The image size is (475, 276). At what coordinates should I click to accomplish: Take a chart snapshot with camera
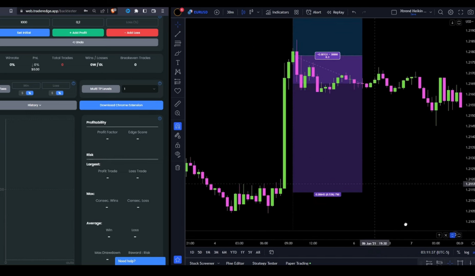point(470,12)
